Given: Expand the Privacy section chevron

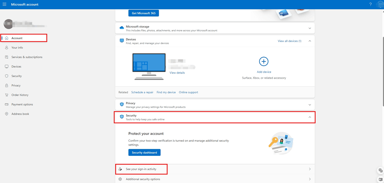Looking at the screenshot, I should tap(310, 105).
